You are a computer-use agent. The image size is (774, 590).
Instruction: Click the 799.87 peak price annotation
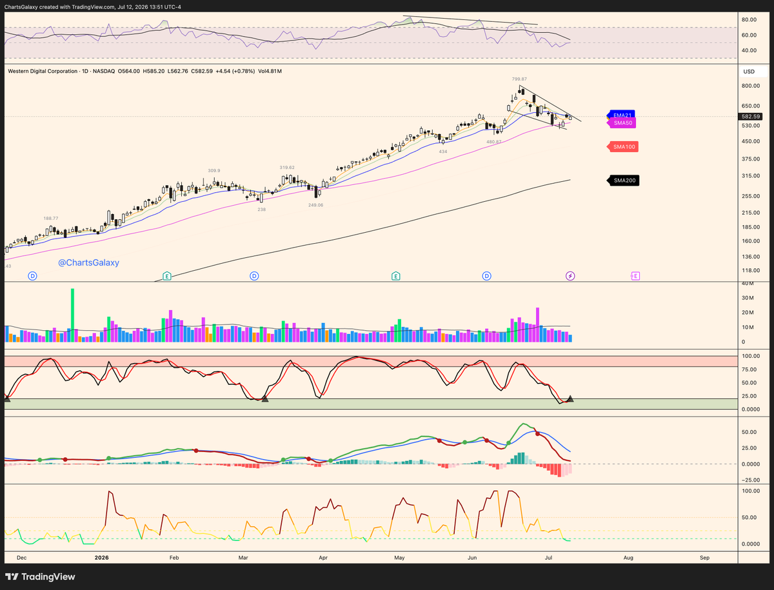click(520, 79)
